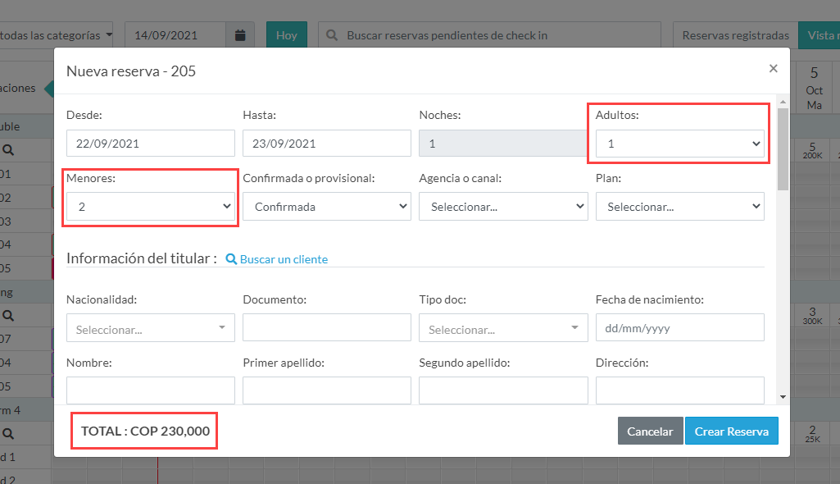Click the scrollbar down arrow in the dialog
The width and height of the screenshot is (840, 484).
(783, 397)
